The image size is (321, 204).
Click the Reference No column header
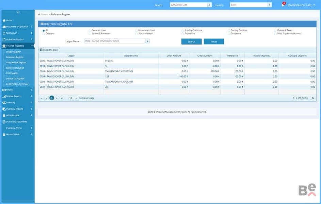click(x=131, y=56)
